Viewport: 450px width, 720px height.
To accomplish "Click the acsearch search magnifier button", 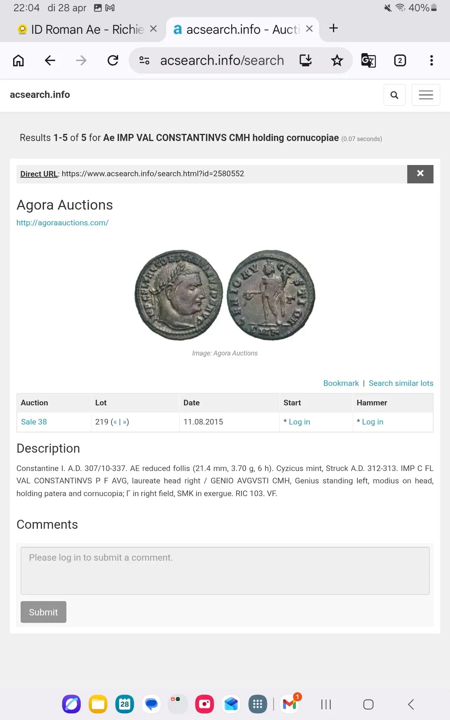I will click(x=394, y=95).
